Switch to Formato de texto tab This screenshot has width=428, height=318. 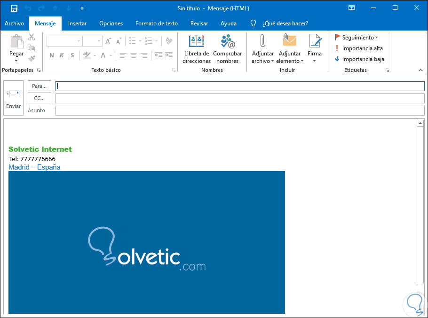coord(157,23)
